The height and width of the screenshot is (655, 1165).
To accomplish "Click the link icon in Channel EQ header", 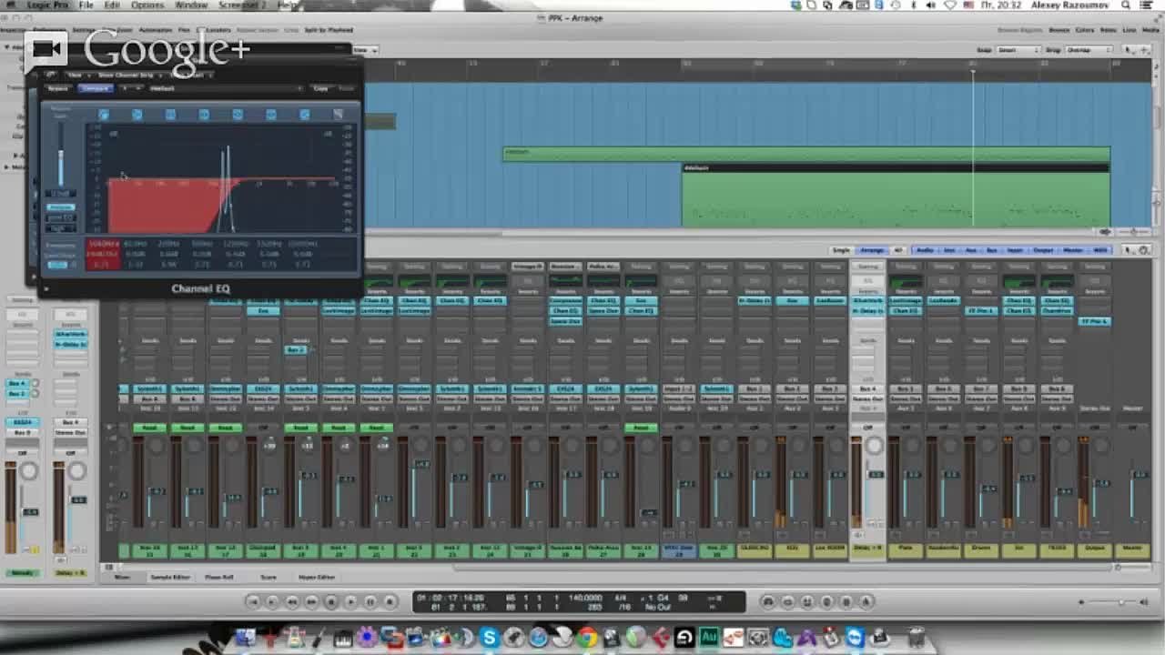I will click(x=51, y=76).
